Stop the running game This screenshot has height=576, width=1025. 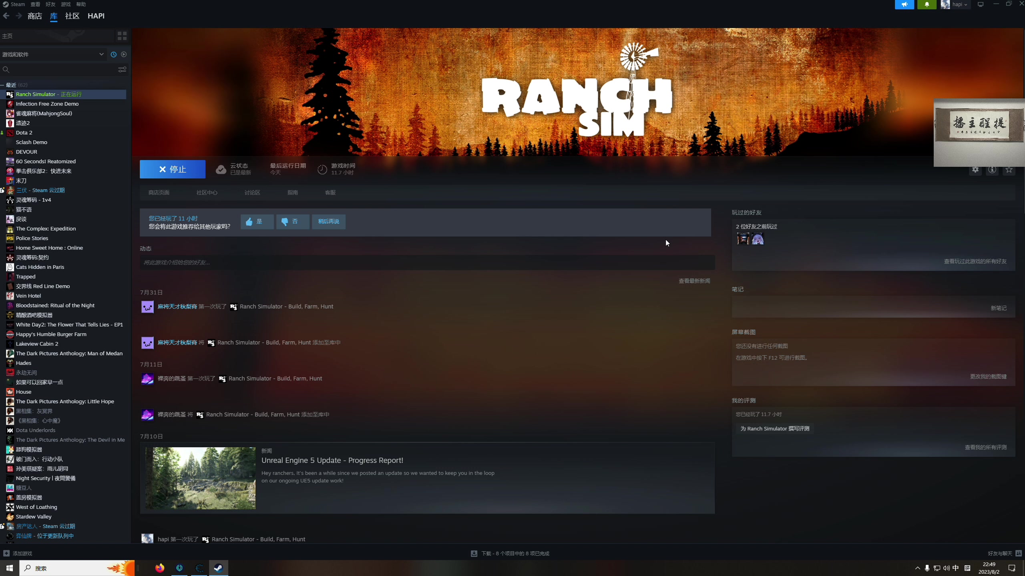coord(172,169)
